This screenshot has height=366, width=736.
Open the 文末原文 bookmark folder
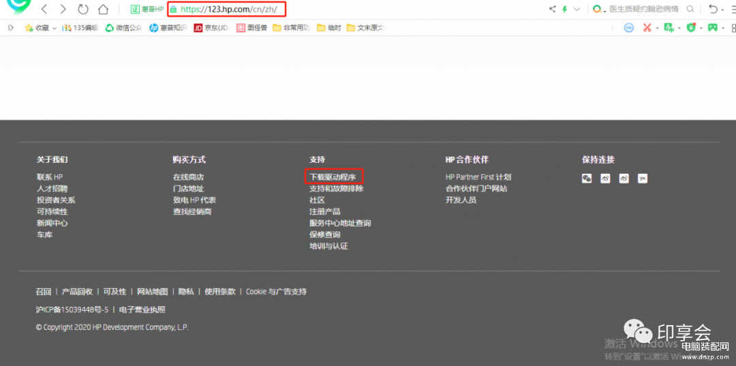[x=365, y=28]
